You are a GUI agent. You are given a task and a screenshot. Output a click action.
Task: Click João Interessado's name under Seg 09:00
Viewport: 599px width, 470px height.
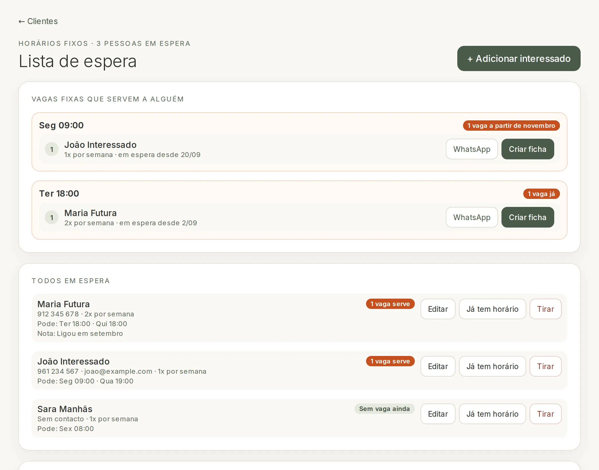pos(100,145)
